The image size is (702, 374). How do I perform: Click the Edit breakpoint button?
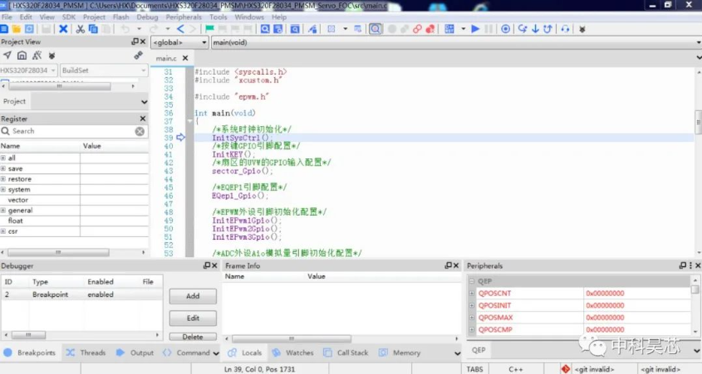(193, 318)
